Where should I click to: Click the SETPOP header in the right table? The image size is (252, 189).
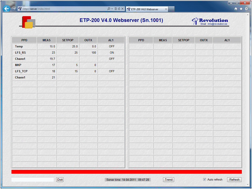(x=184, y=40)
